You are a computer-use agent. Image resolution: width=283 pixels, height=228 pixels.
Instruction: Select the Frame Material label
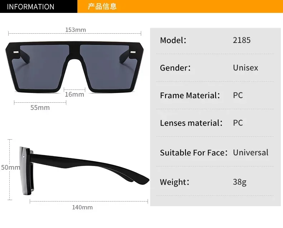[x=190, y=95]
